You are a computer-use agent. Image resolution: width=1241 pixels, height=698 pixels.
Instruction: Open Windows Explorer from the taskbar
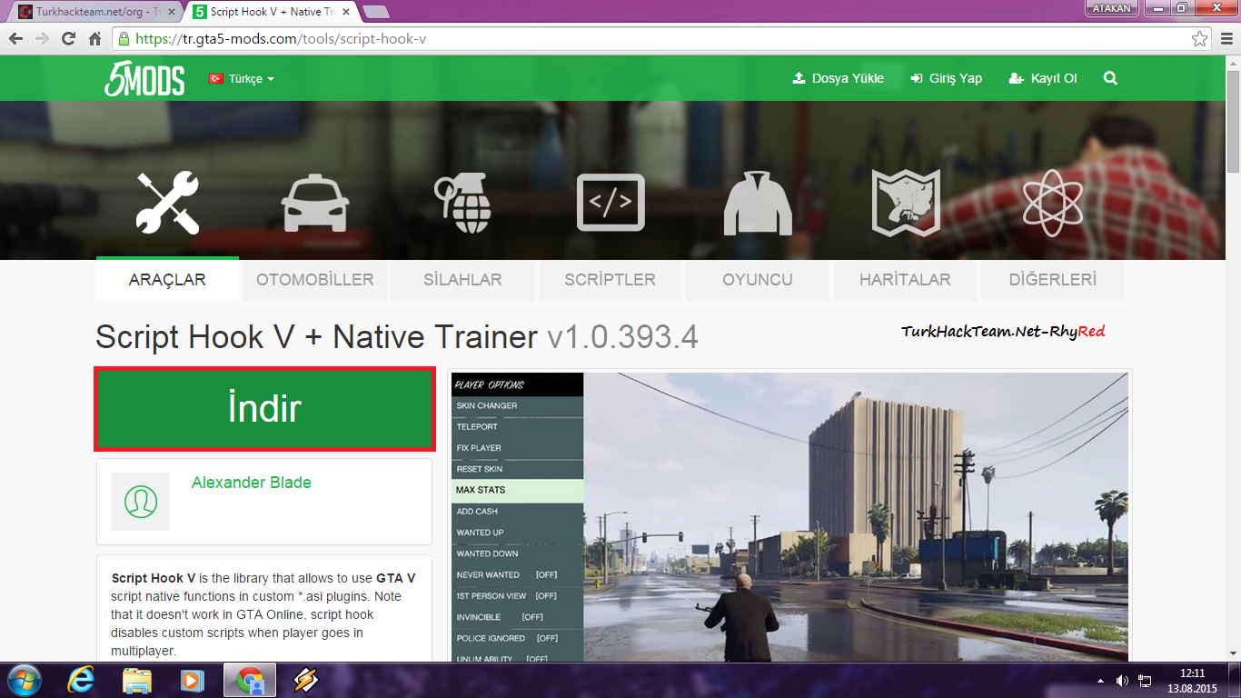point(137,680)
